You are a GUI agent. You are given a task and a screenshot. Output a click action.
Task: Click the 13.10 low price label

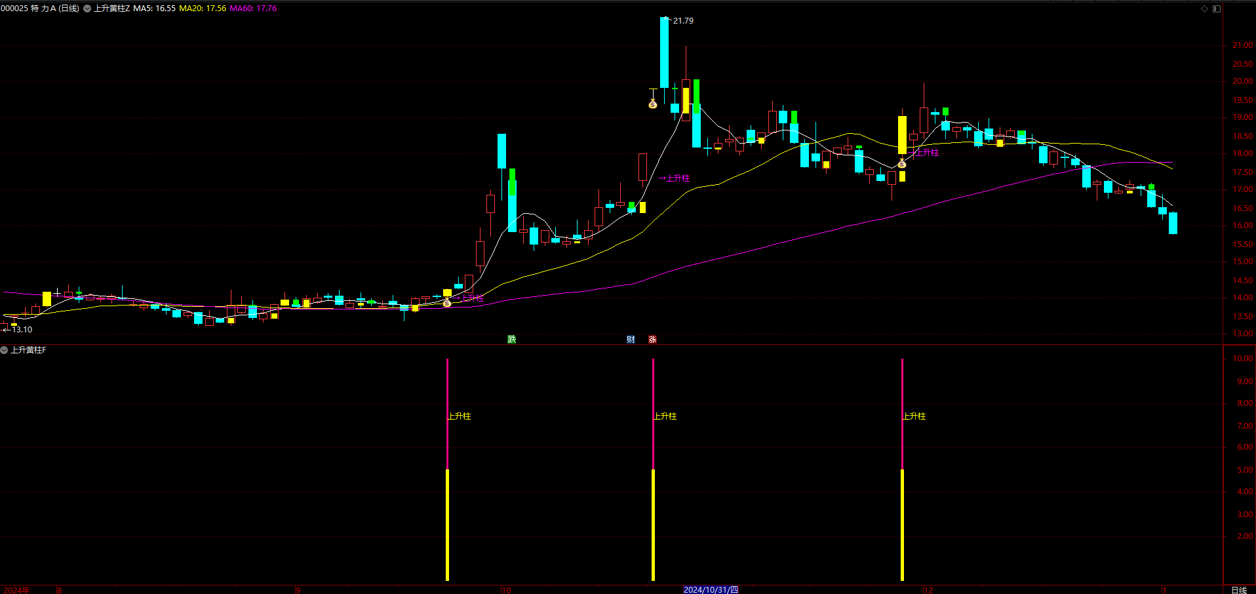22,330
